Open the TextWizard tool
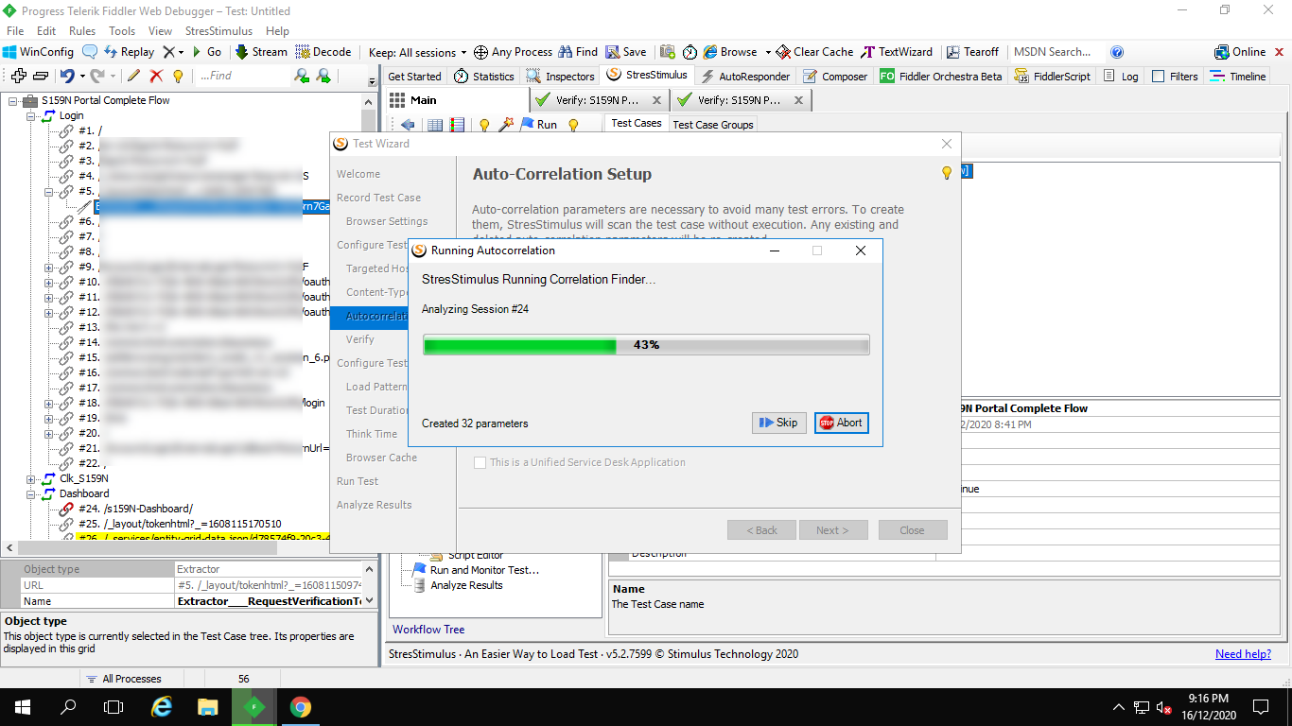 [x=897, y=52]
